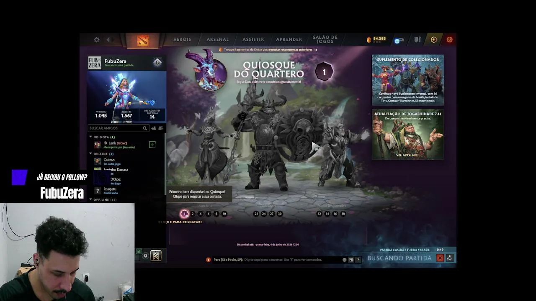Click the chat window pop-out icon
536x301 pixels.
(351, 260)
